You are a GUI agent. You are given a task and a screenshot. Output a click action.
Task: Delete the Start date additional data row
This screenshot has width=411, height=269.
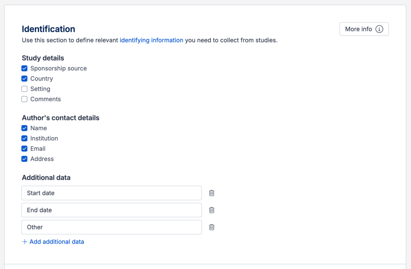211,193
